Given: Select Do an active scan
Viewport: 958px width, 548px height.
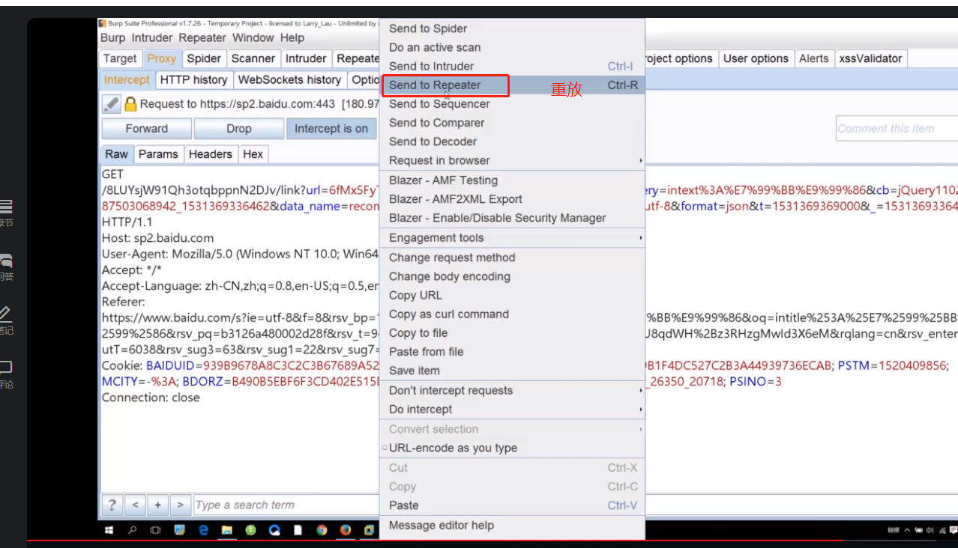Looking at the screenshot, I should (x=512, y=47).
